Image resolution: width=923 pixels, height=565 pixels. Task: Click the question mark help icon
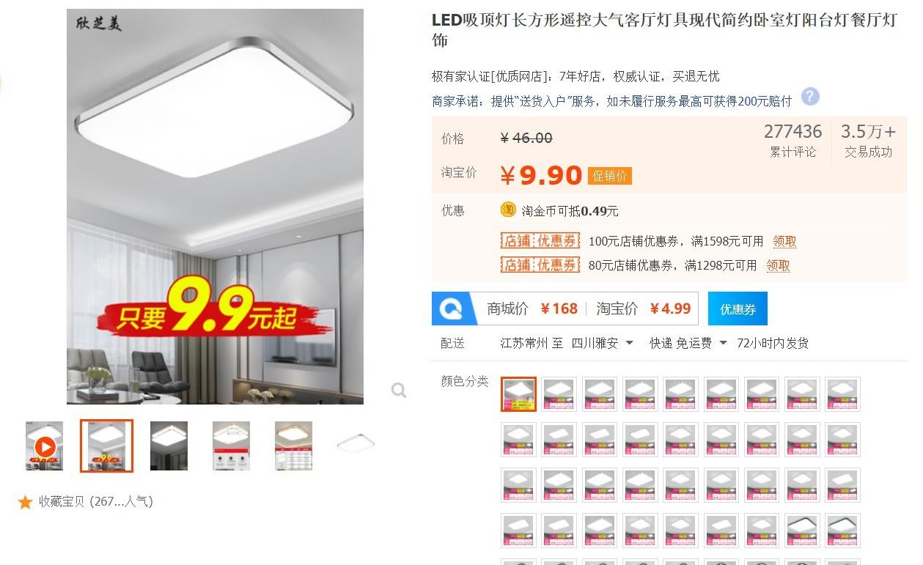click(810, 97)
